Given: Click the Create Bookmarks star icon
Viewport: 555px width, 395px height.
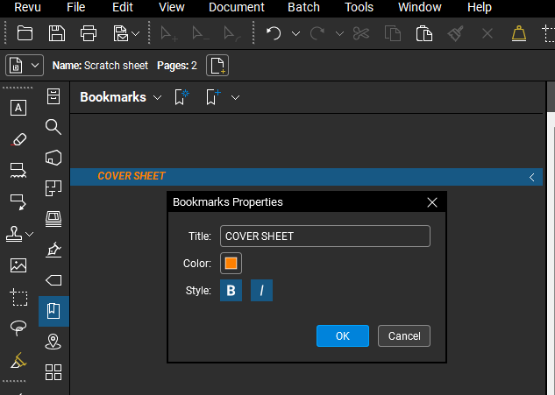Looking at the screenshot, I should (x=181, y=97).
